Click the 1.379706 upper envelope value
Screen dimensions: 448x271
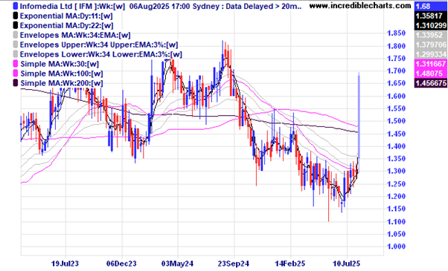pos(431,45)
